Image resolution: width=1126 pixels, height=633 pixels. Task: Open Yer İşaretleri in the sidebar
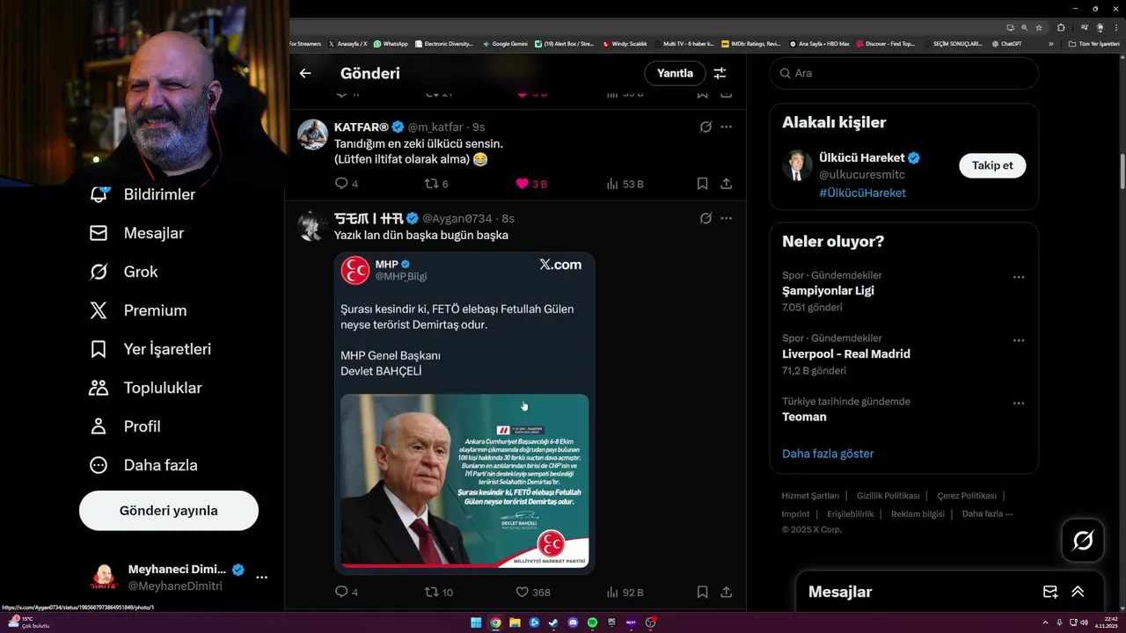[x=150, y=349]
